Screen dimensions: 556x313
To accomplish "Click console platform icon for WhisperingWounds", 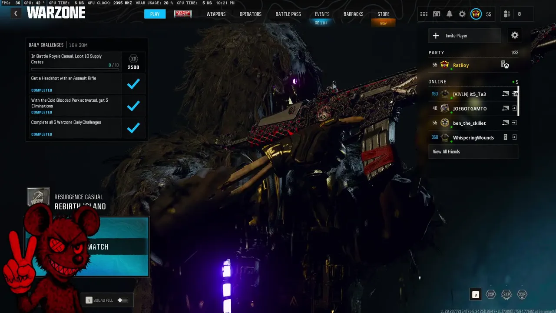I will [x=505, y=137].
